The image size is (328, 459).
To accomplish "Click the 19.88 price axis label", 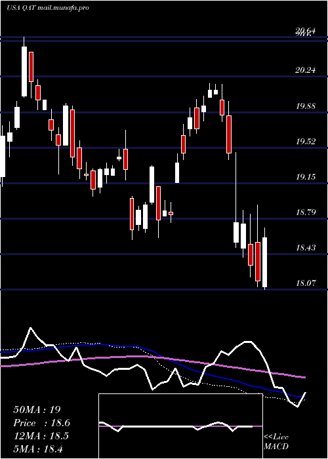I will pos(306,106).
